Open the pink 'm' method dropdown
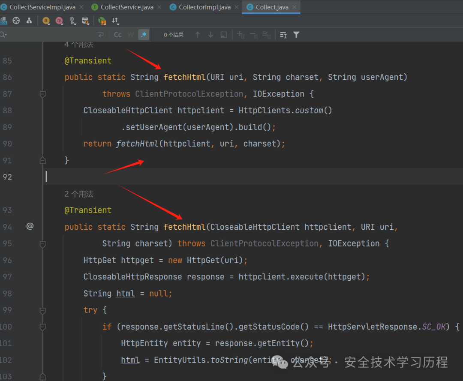The height and width of the screenshot is (381, 463). pyautogui.click(x=59, y=21)
